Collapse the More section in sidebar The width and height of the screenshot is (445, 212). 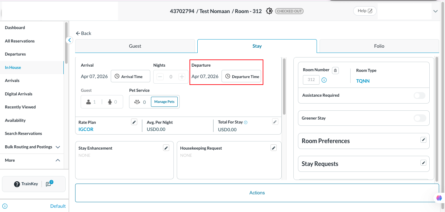coord(58,160)
